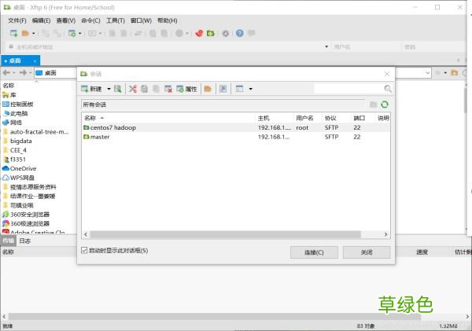Image resolution: width=472 pixels, height=331 pixels.
Task: Click the sessions list left scroll arrow
Action: (86, 234)
